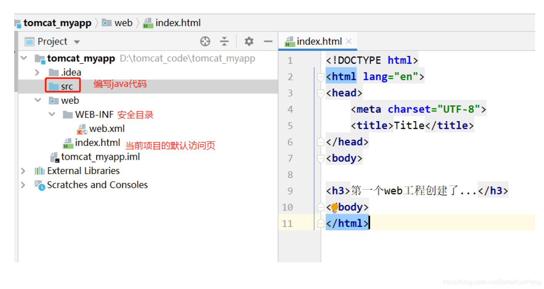Viewport: 544px width, 289px height.
Task: Select WEB-INF folder in tree
Action: (x=94, y=115)
